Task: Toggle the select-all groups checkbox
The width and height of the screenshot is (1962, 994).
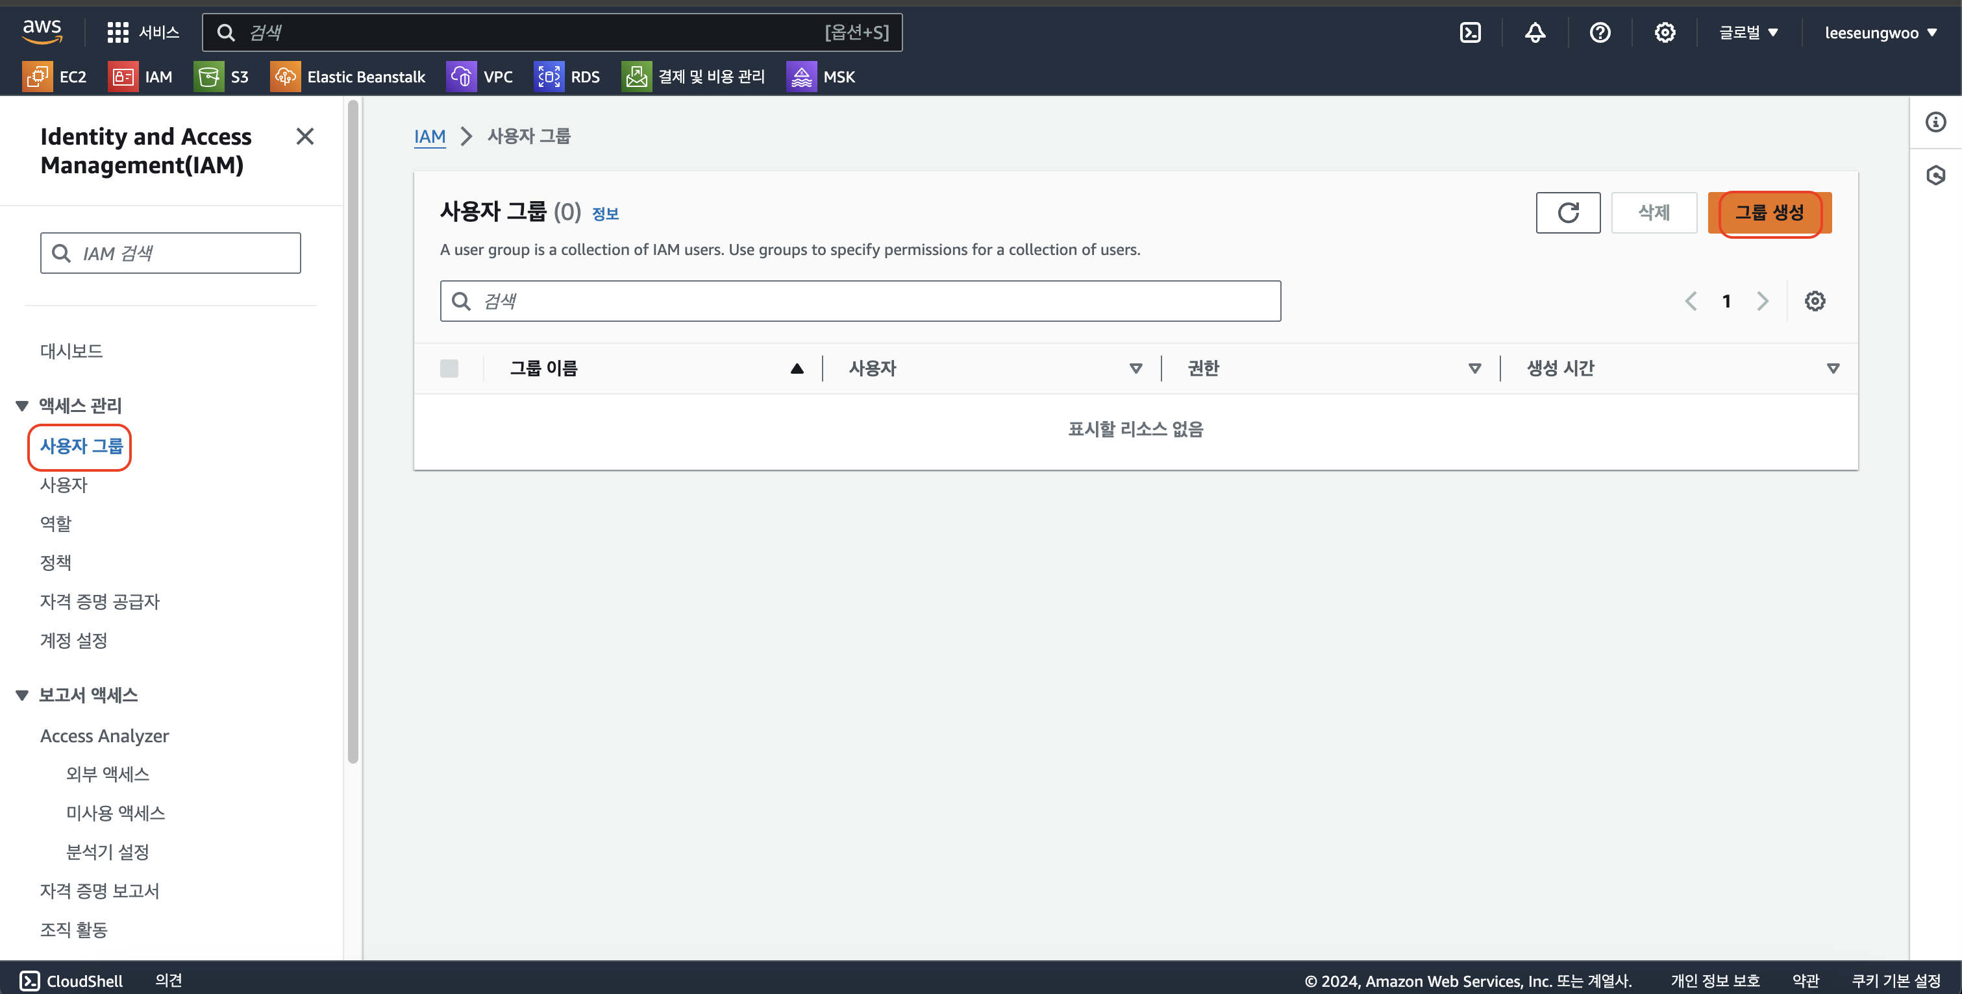Action: tap(449, 369)
